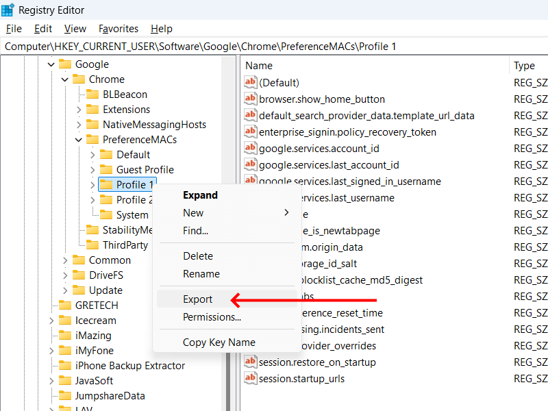Click Export in the context menu
Viewport: 548px width, 411px height.
click(199, 299)
